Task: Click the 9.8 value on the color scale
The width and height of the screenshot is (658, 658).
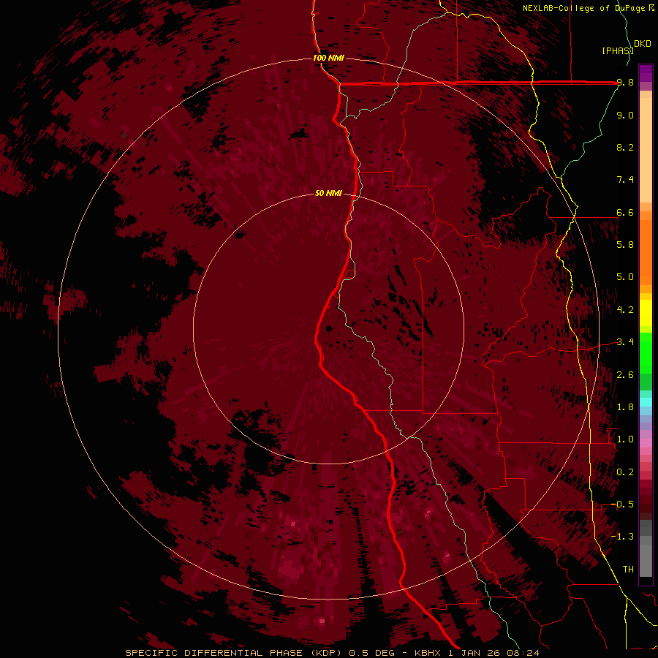Action: [625, 83]
